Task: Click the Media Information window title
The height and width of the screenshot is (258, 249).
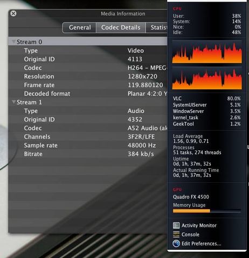Action: pos(123,13)
